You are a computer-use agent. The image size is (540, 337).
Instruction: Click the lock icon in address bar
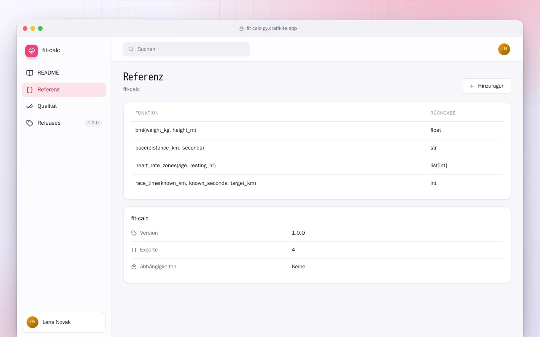(242, 29)
